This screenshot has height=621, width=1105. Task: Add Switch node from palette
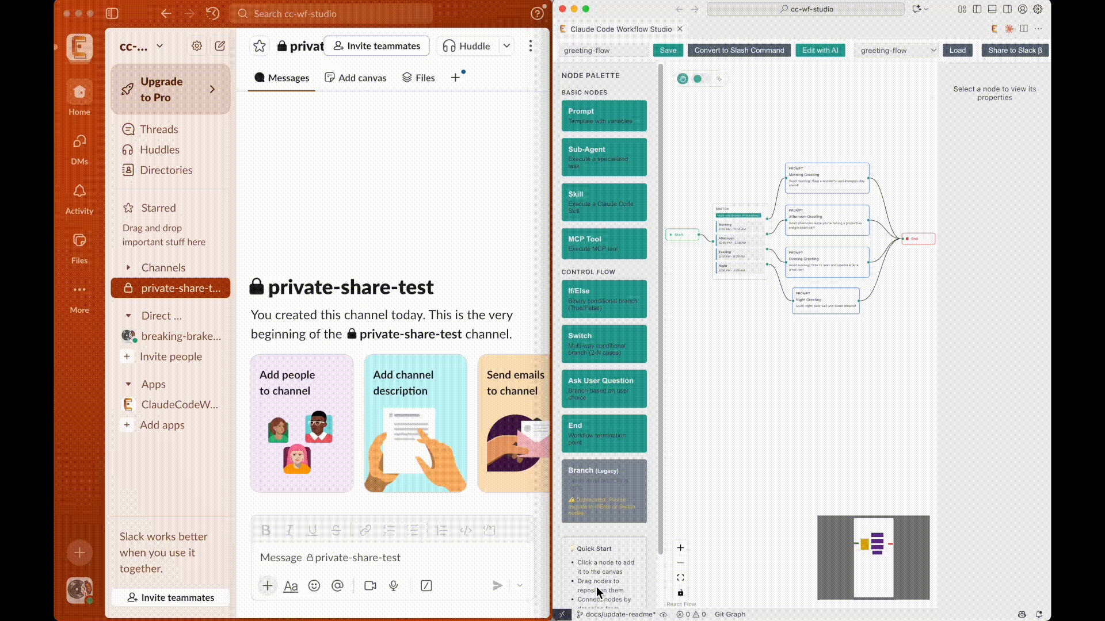[x=604, y=344]
